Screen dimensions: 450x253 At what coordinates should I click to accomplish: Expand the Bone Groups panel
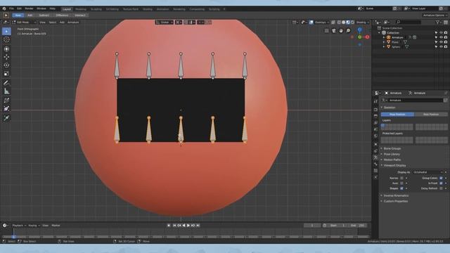click(392, 148)
